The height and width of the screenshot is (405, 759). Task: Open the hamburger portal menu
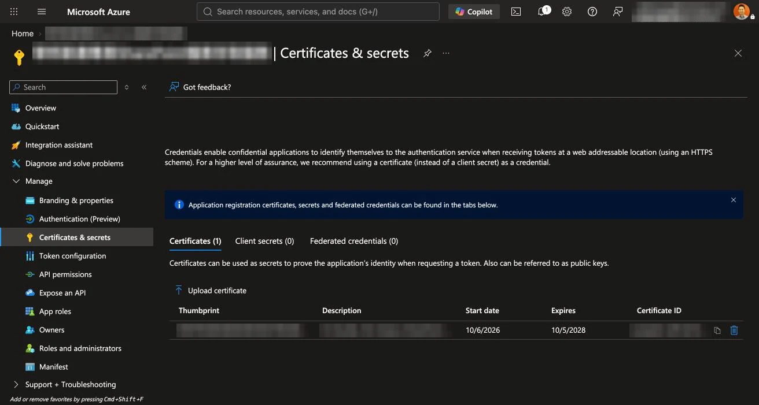(x=42, y=12)
